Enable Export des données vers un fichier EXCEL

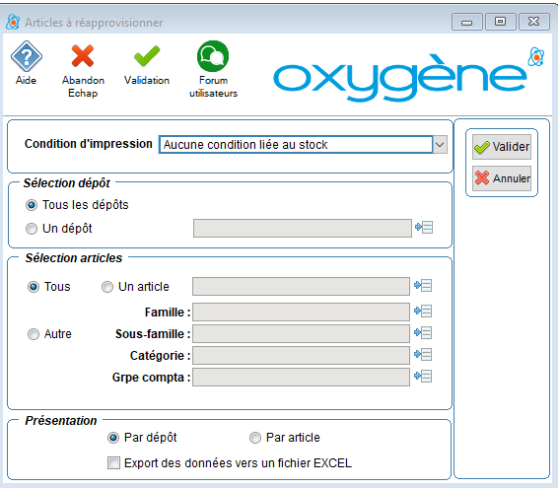tap(113, 463)
